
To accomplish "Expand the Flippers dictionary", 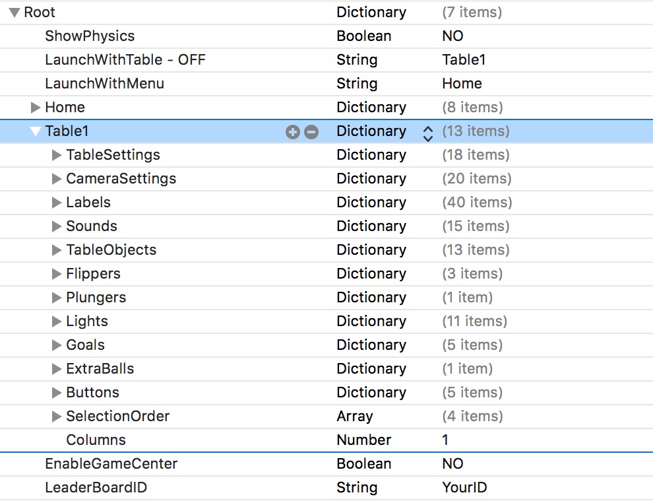I will point(57,273).
